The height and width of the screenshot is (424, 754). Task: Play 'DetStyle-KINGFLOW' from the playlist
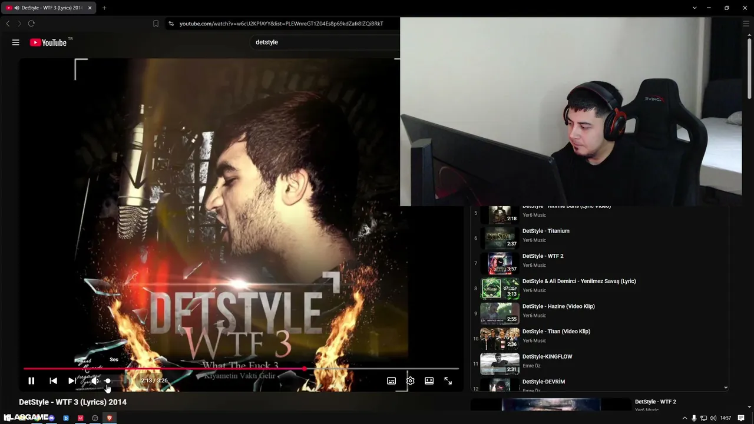pos(547,357)
